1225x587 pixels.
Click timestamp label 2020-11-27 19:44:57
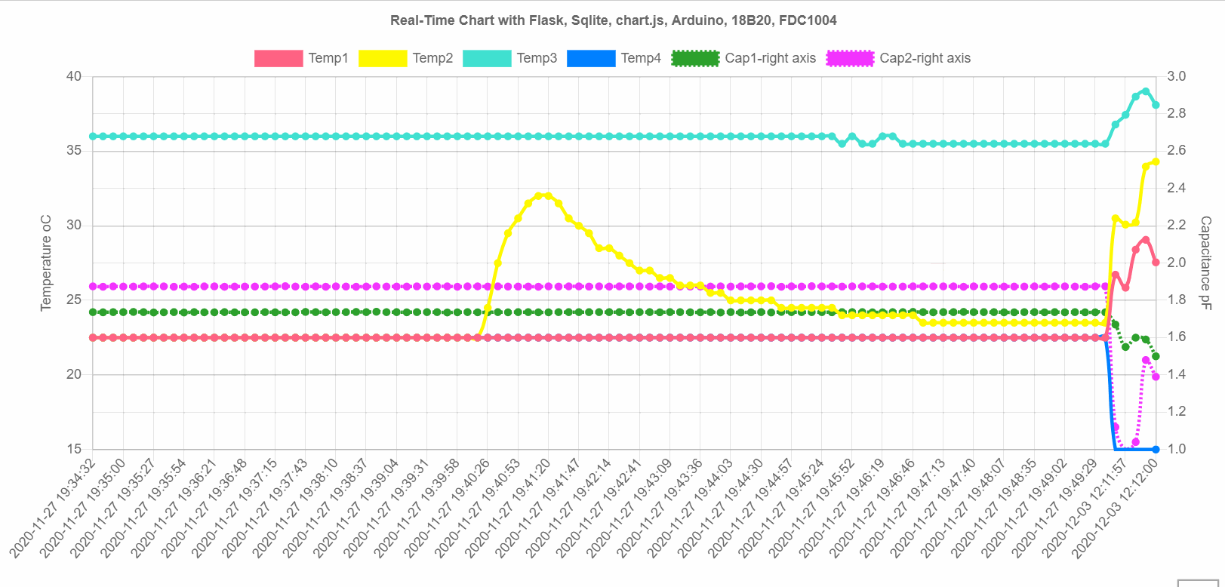pyautogui.click(x=751, y=508)
